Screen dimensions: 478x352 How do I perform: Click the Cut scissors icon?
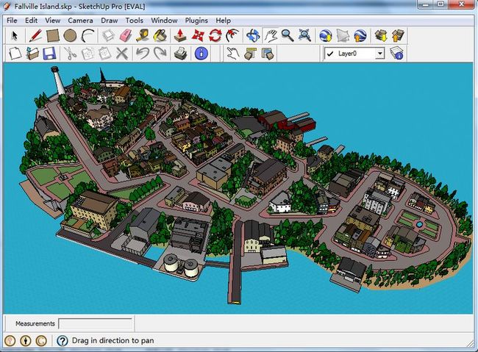(x=70, y=54)
